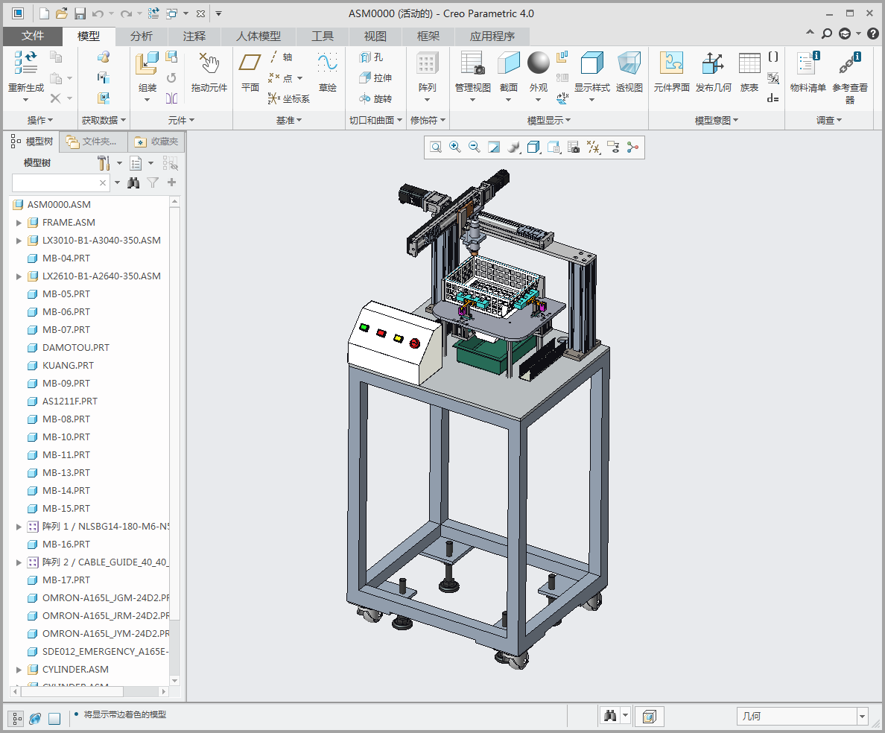The height and width of the screenshot is (733, 885).
Task: Toggle datum display filters in graphics toolbar
Action: click(x=593, y=147)
